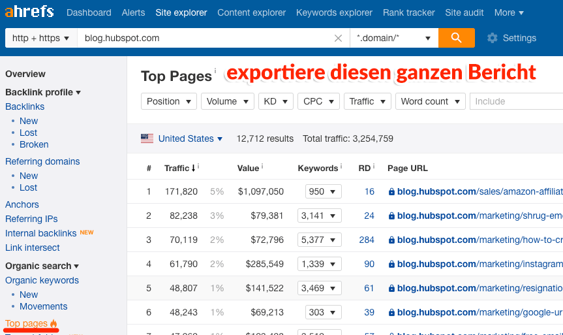Click the info icon beside Value column
563x335 pixels.
tap(262, 166)
